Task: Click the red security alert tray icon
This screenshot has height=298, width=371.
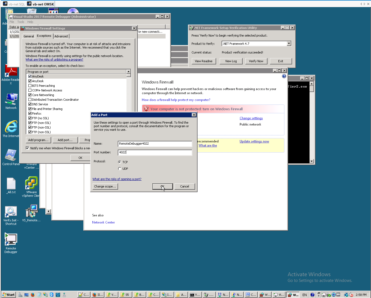Action: tap(351, 295)
